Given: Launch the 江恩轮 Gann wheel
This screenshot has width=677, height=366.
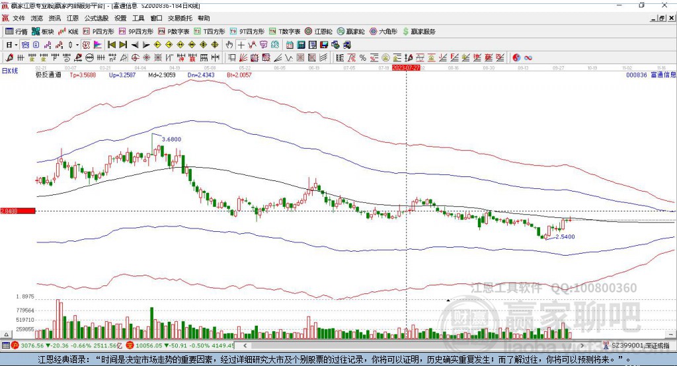Looking at the screenshot, I should (x=319, y=32).
